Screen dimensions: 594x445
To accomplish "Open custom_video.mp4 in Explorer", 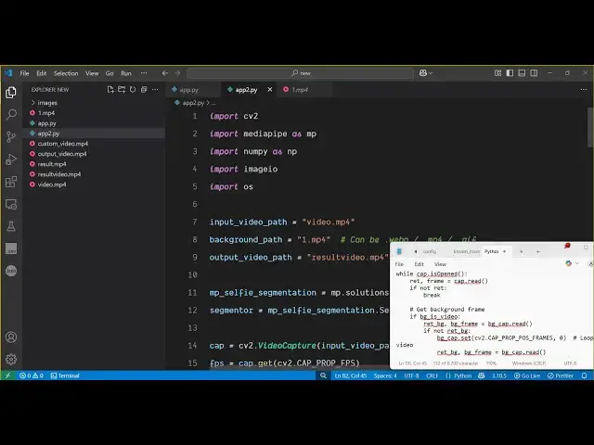I will (x=63, y=144).
